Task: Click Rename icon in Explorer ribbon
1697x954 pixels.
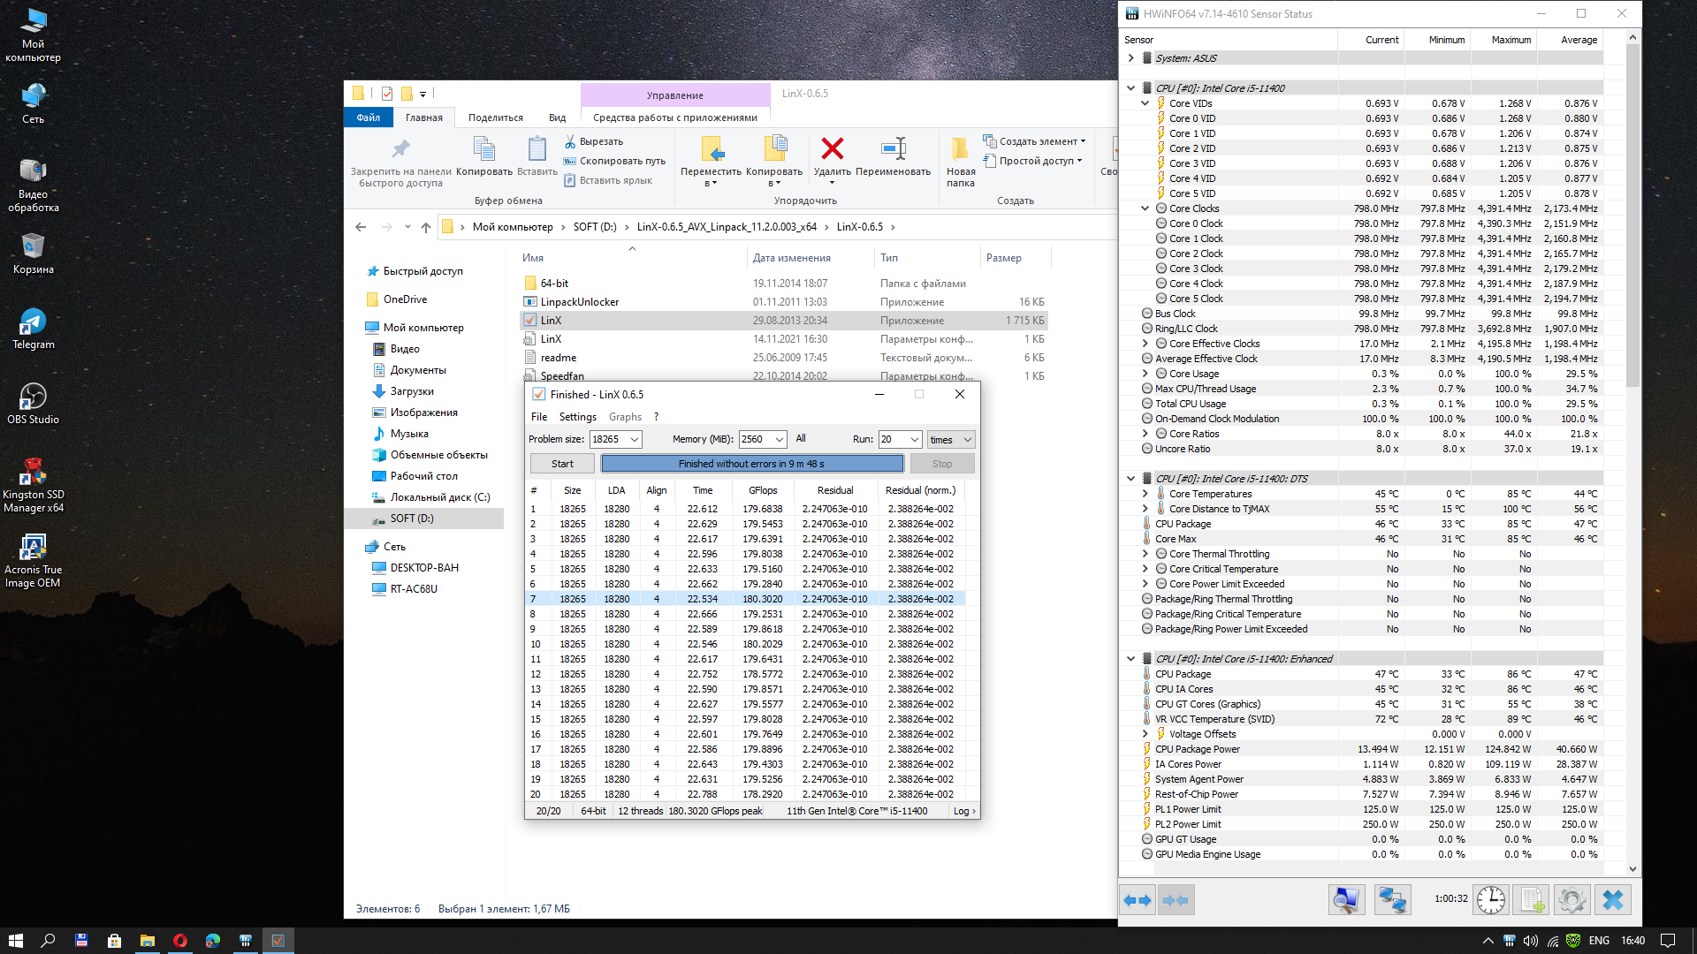Action: 893,150
